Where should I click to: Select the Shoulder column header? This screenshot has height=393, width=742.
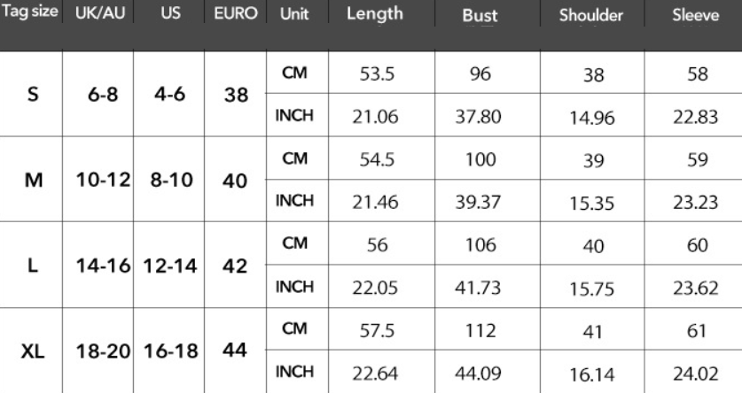tap(597, 16)
